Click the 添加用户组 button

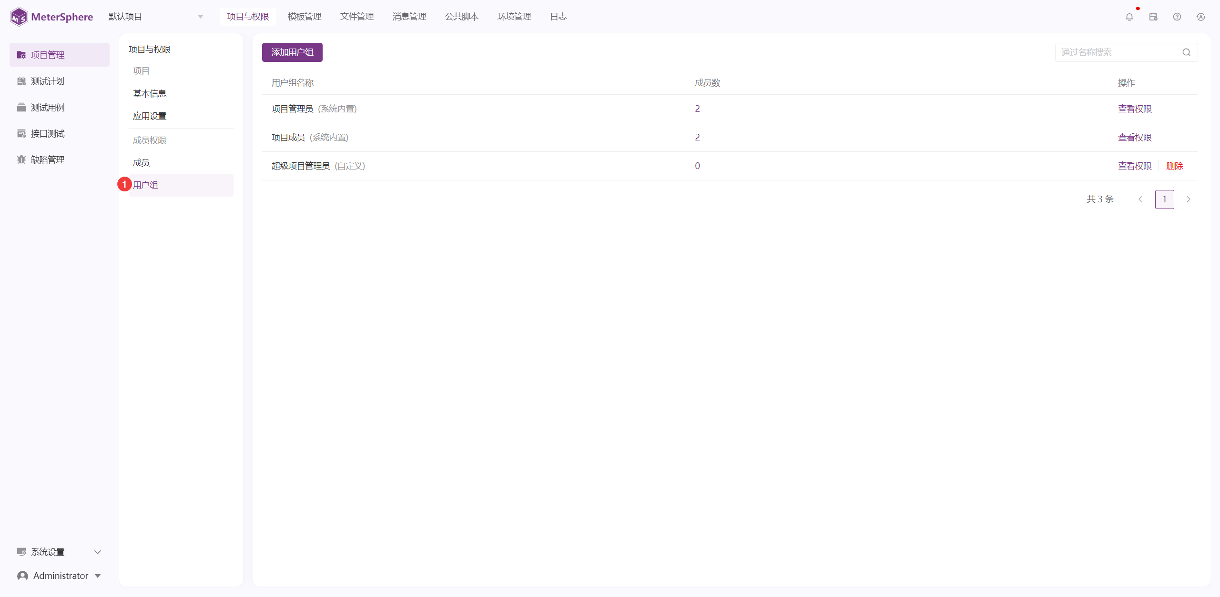292,52
